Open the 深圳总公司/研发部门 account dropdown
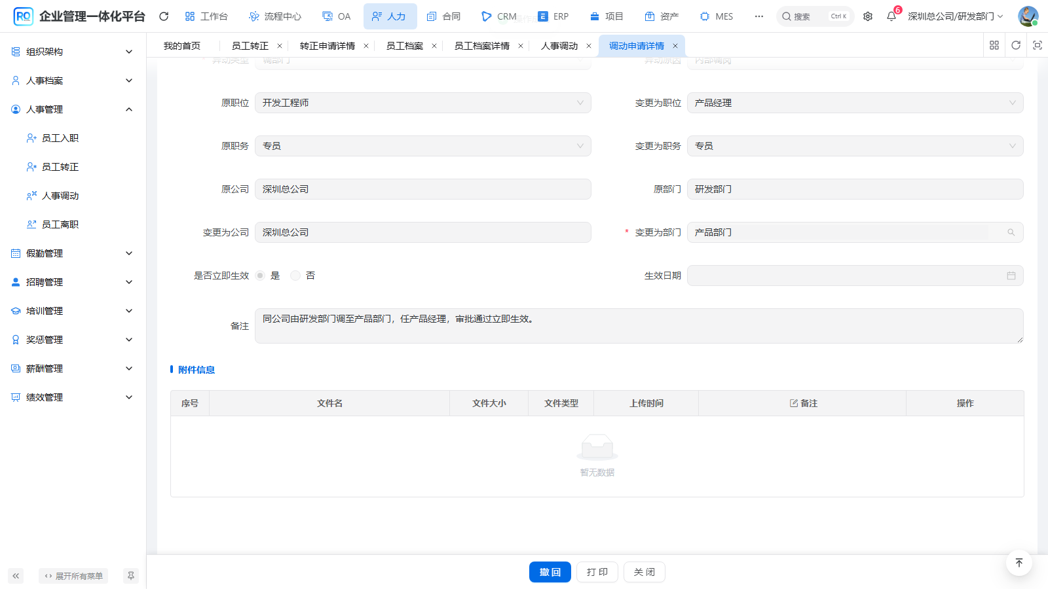This screenshot has height=589, width=1048. (x=955, y=16)
